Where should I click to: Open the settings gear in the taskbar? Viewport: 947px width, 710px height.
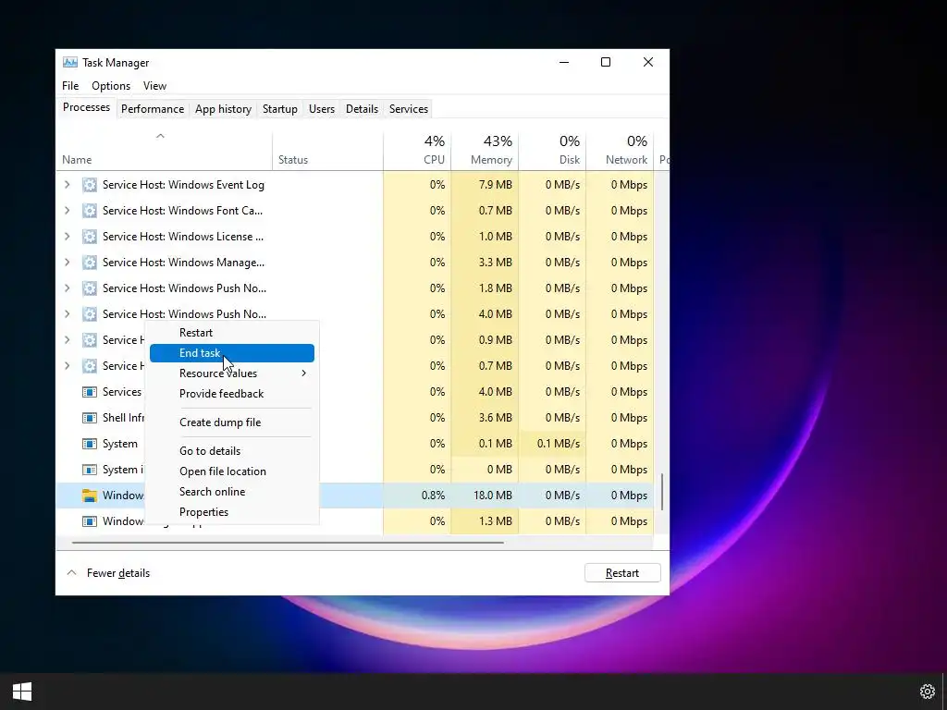927,692
